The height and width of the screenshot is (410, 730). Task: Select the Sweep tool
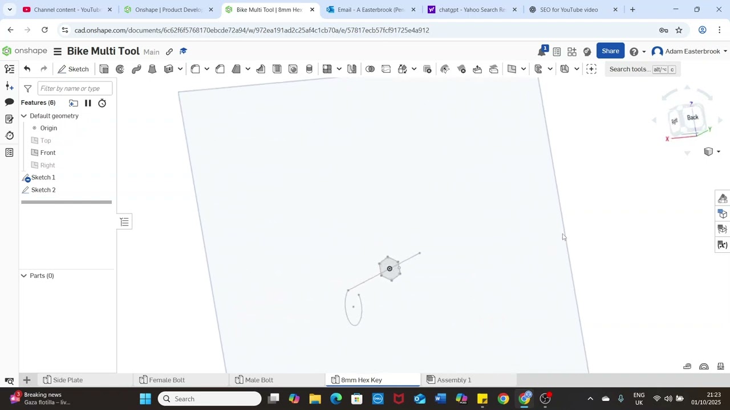pos(136,69)
